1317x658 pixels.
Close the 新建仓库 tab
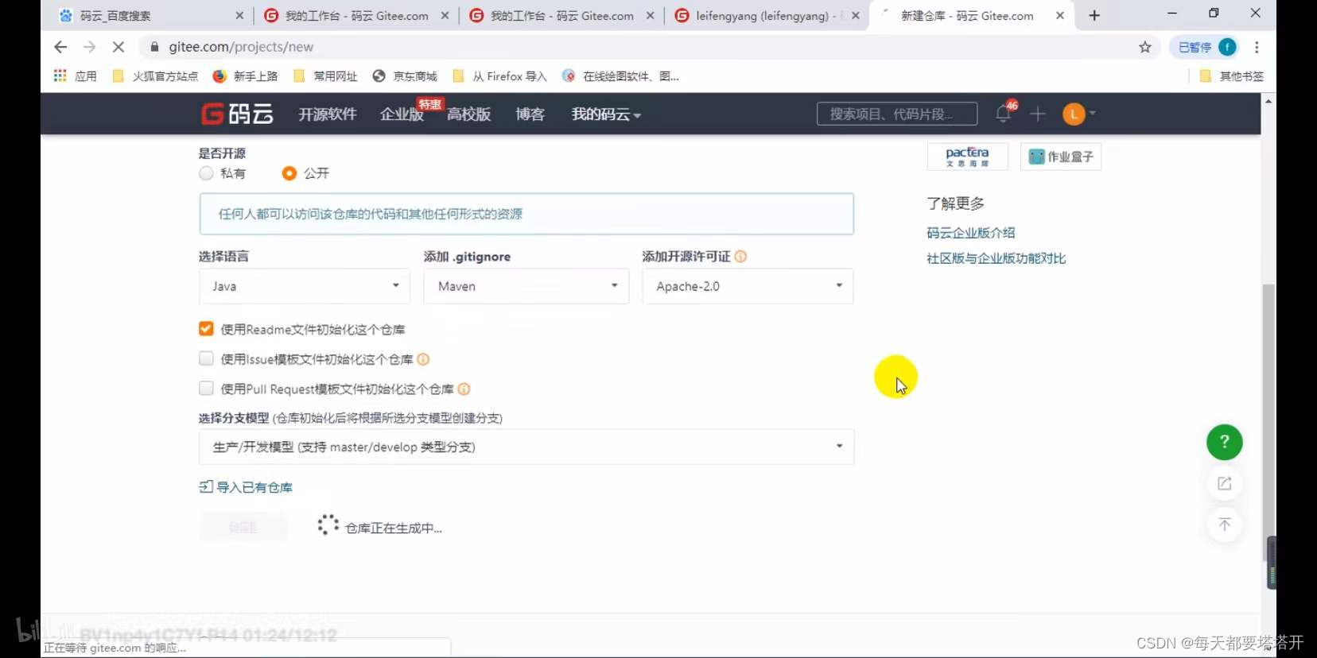coord(1059,15)
